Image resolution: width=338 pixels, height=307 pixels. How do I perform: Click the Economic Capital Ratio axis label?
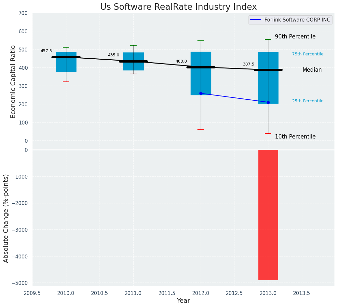[13, 82]
